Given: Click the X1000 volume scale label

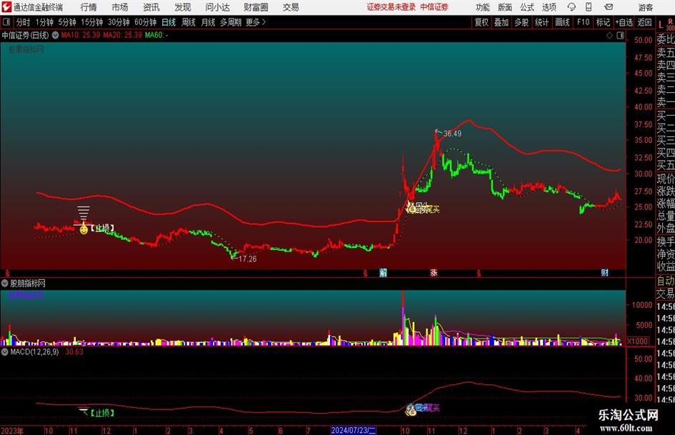Looking at the screenshot, I should (x=638, y=341).
